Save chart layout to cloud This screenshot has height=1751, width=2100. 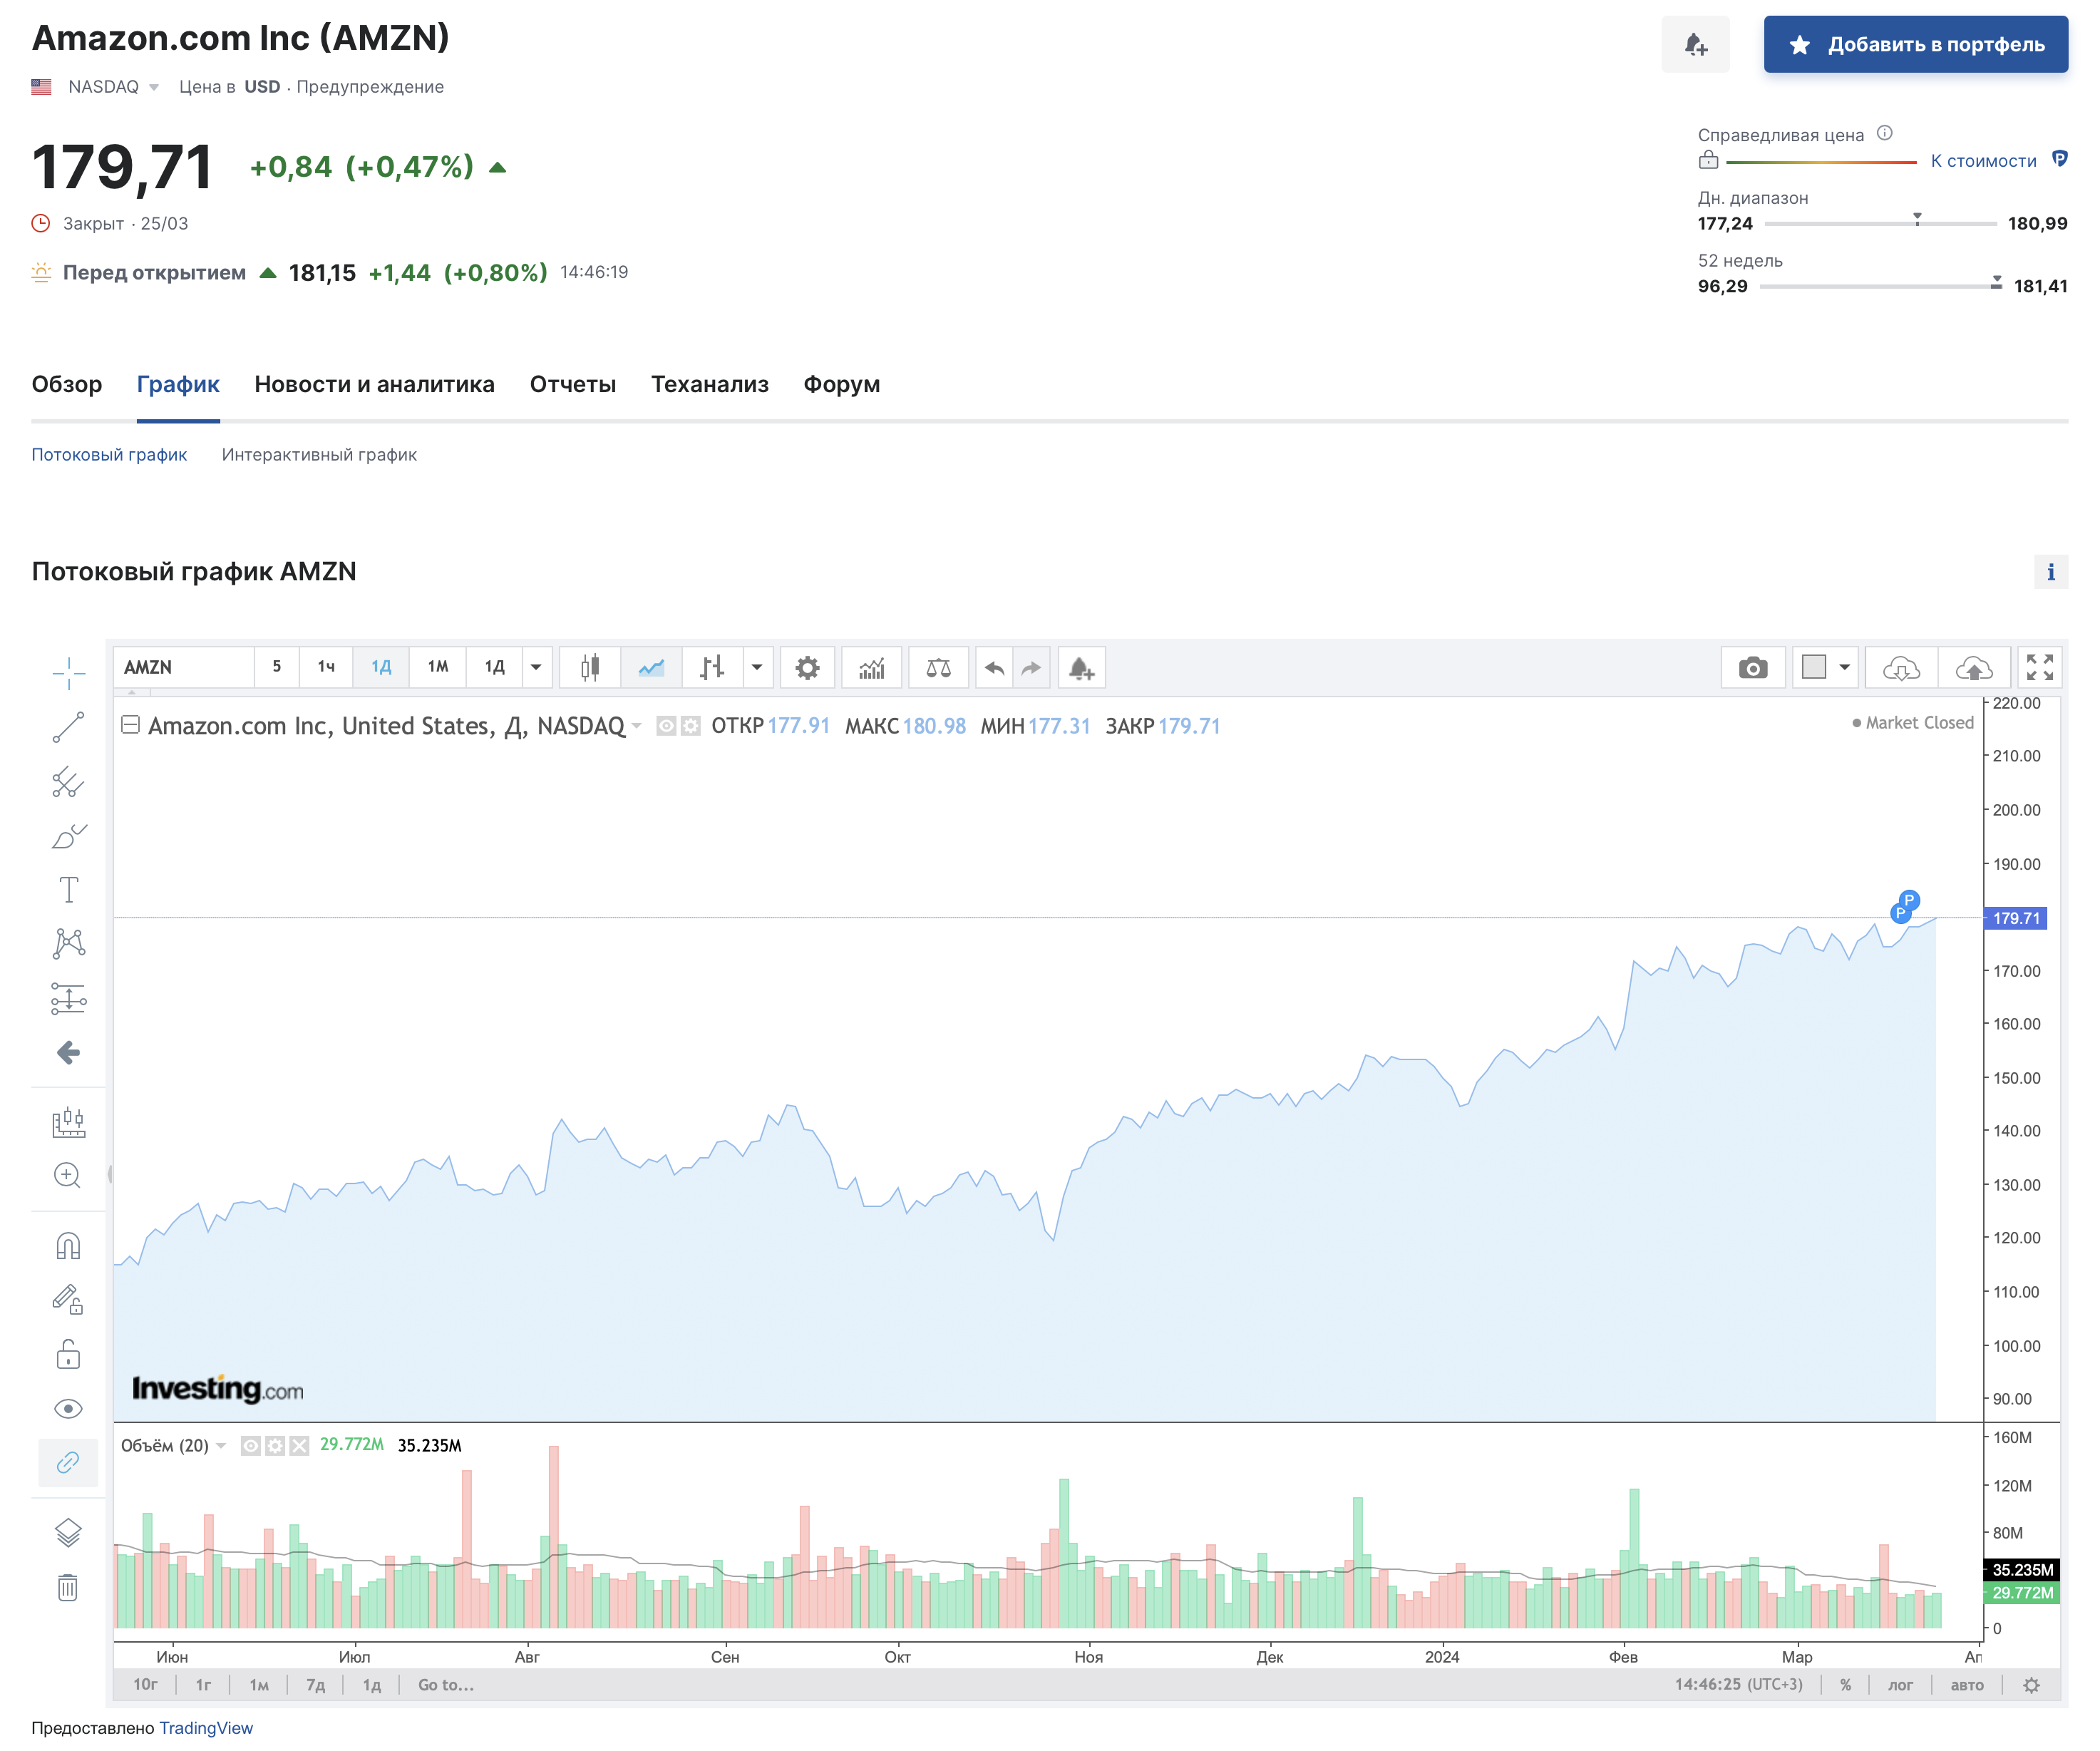click(1974, 667)
